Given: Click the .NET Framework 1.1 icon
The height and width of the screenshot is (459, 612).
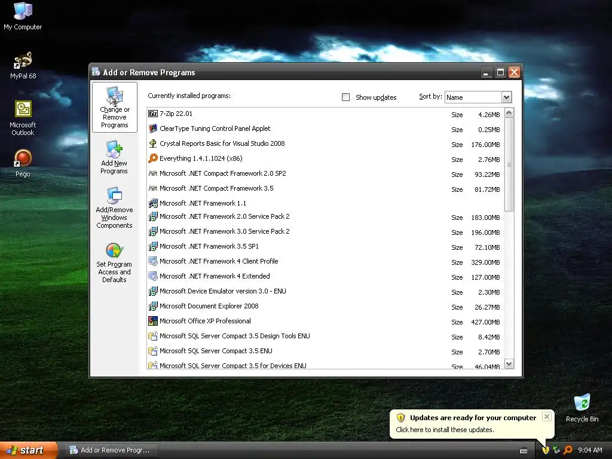Looking at the screenshot, I should [x=153, y=203].
